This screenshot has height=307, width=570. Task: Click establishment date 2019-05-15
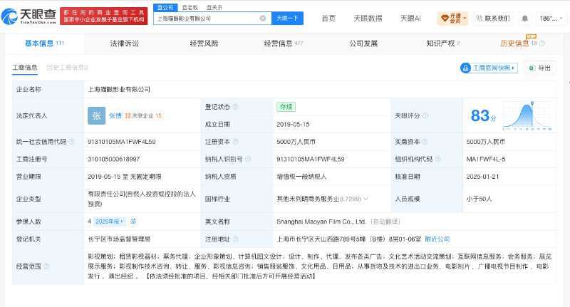293,124
